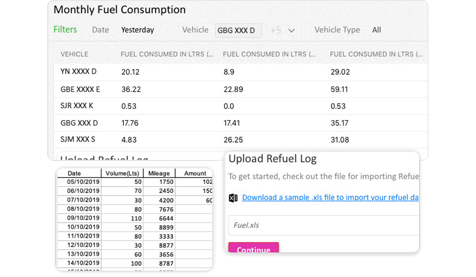Viewport: 476px width, 277px height.
Task: Open the sample .xls download link
Action: 330,197
